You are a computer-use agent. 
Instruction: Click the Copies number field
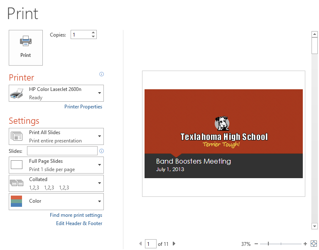80,35
